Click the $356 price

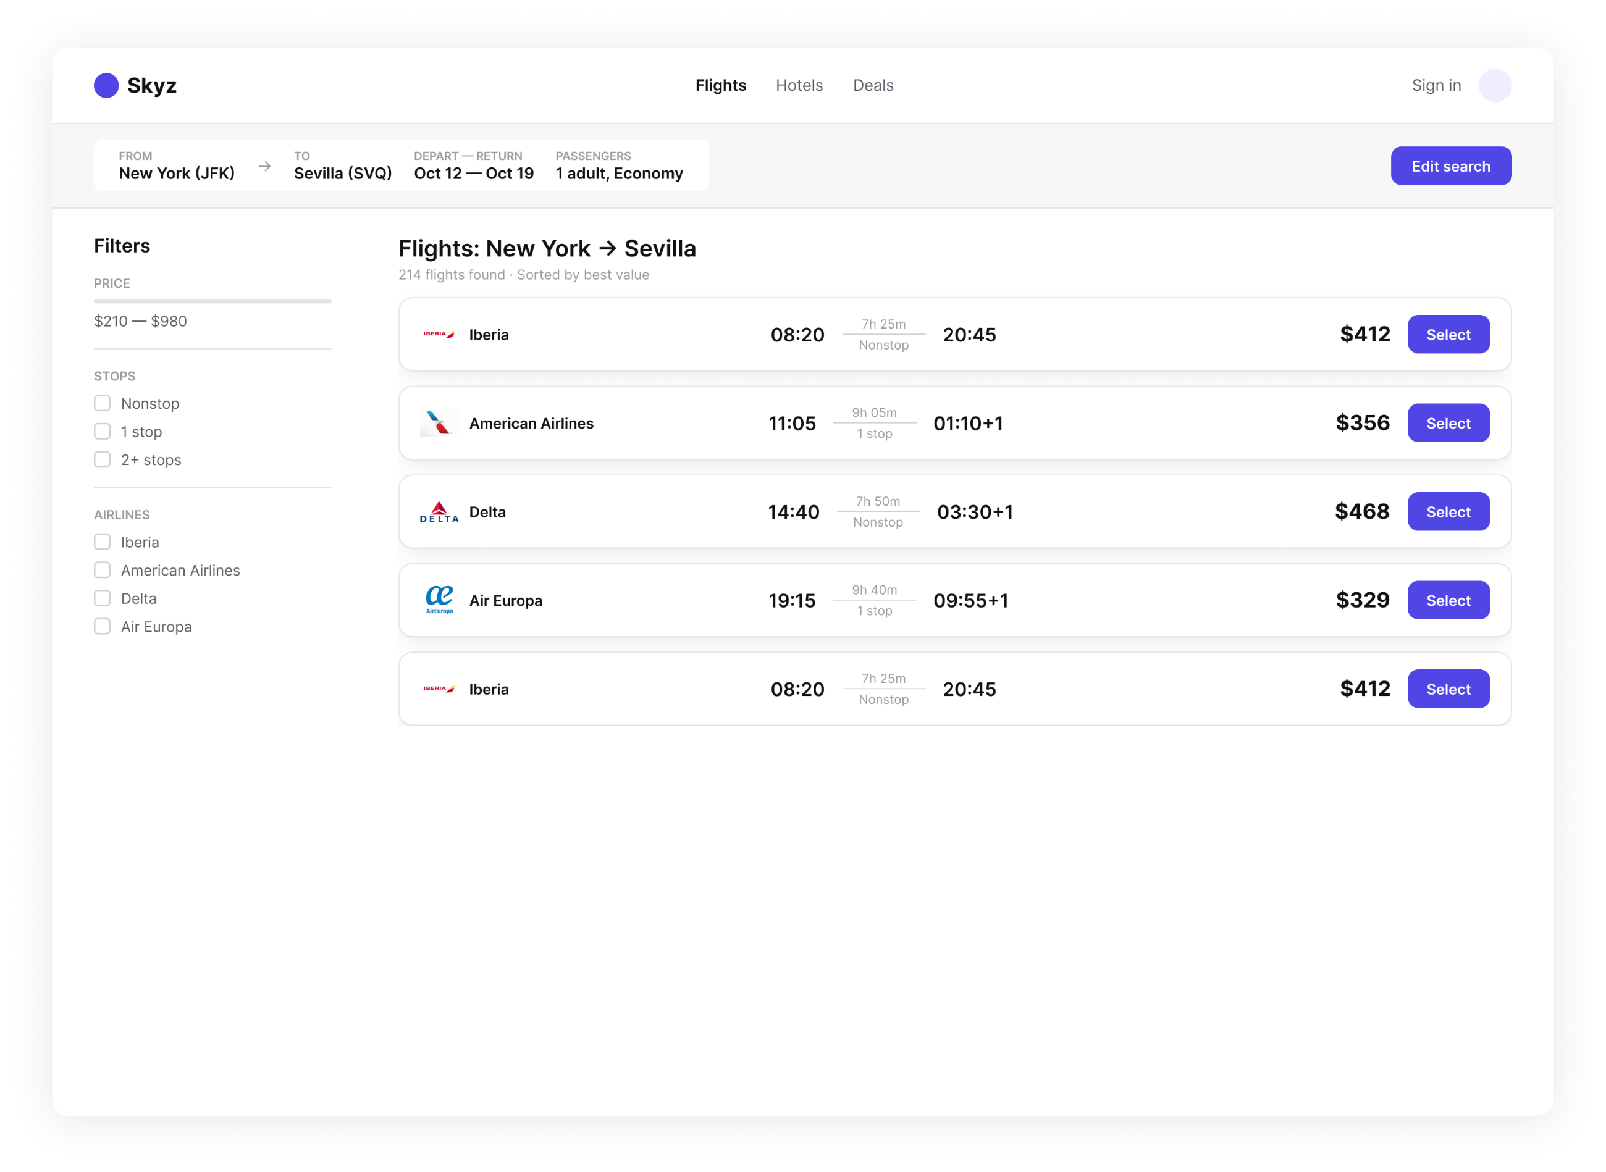(1362, 423)
